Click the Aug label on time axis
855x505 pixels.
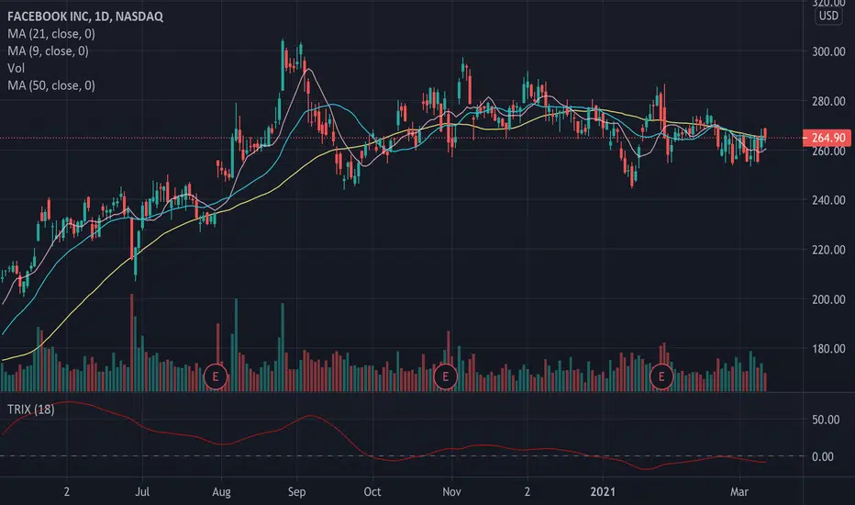click(x=221, y=492)
